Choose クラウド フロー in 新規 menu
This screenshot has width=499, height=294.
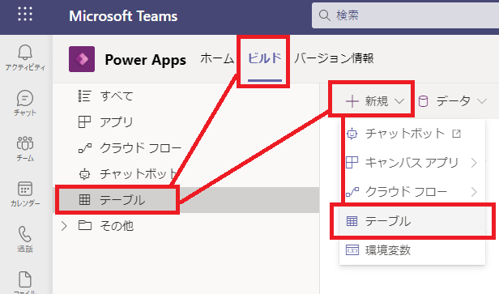(412, 191)
